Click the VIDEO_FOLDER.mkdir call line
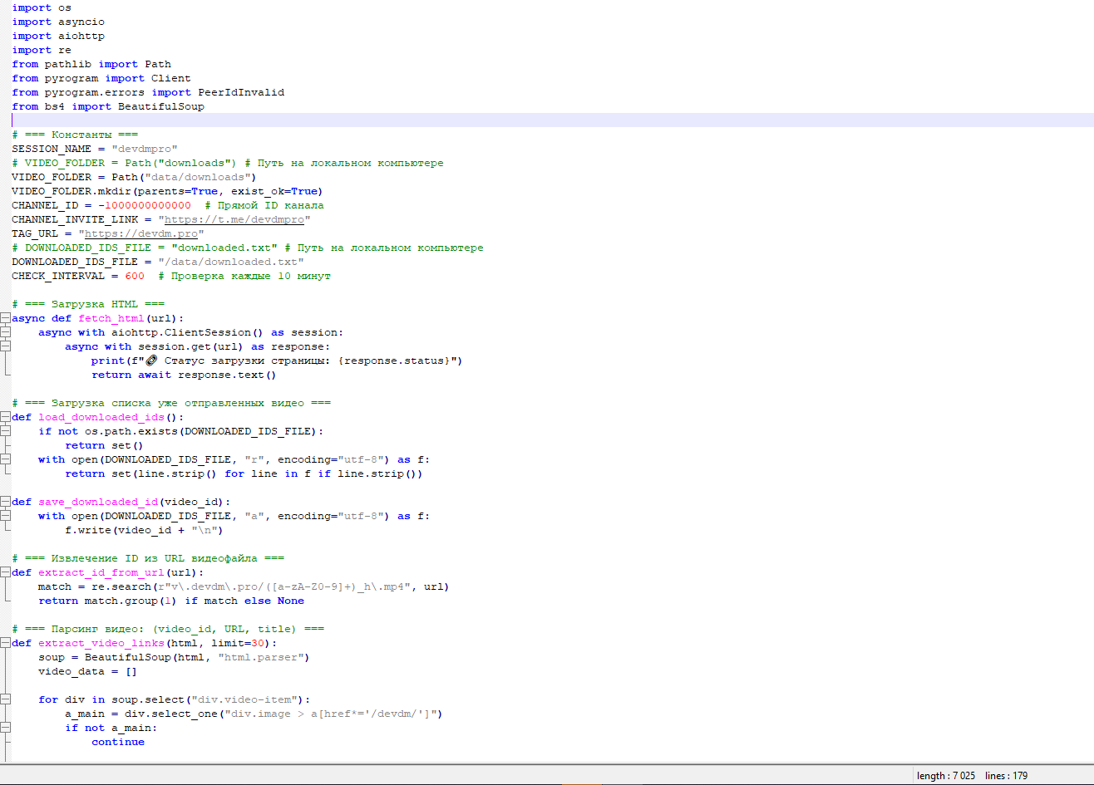Screen dimensions: 1094x785 point(168,191)
